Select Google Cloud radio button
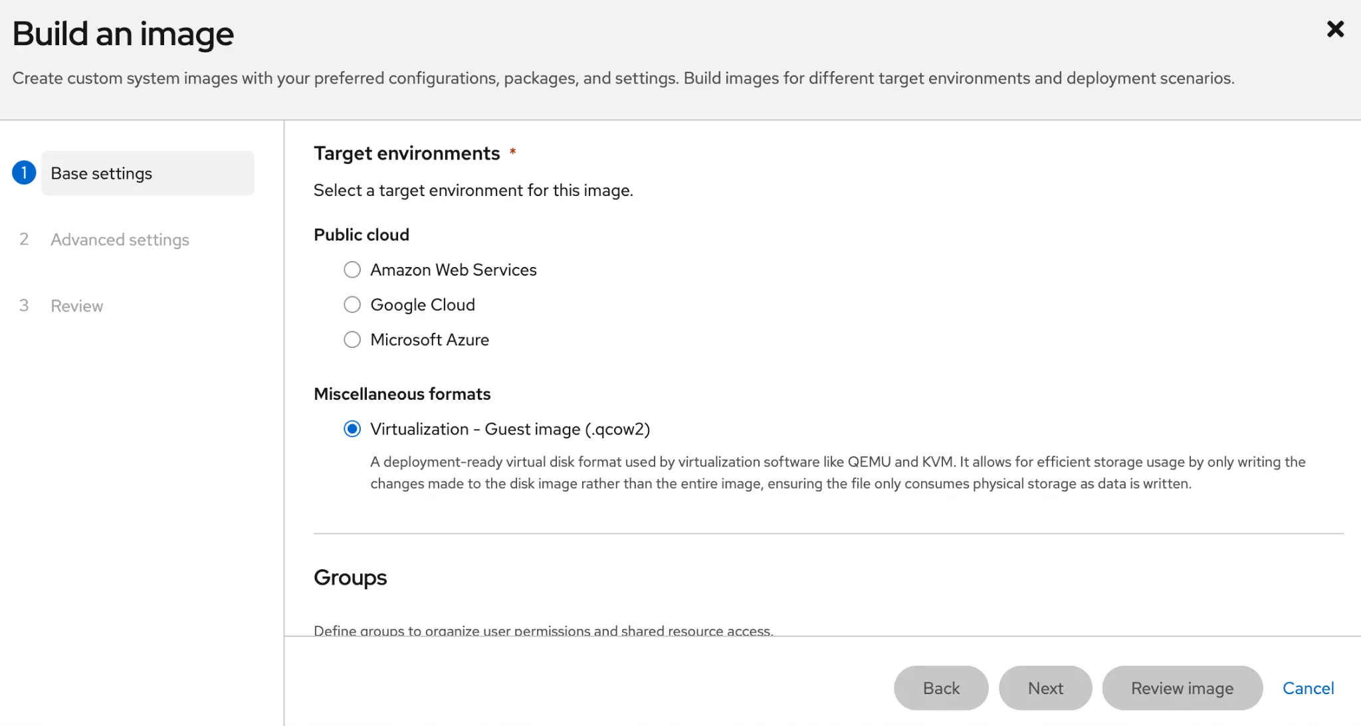The height and width of the screenshot is (726, 1361). click(352, 304)
